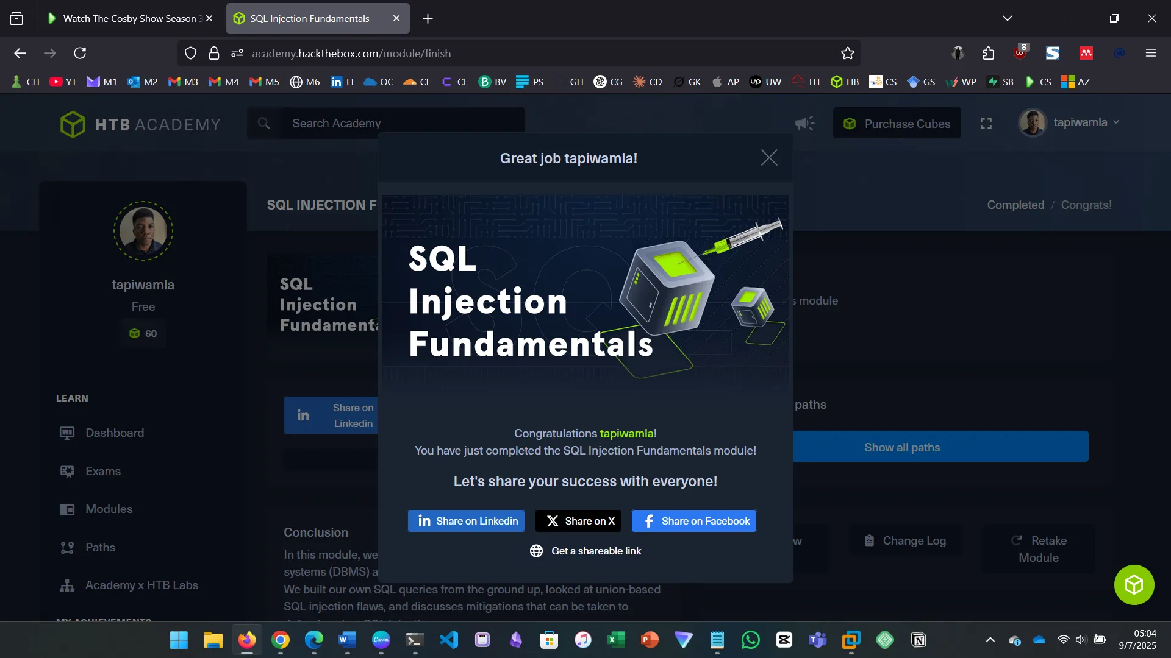The height and width of the screenshot is (658, 1171).
Task: Open Firefox extensions puzzle icon
Action: point(989,54)
